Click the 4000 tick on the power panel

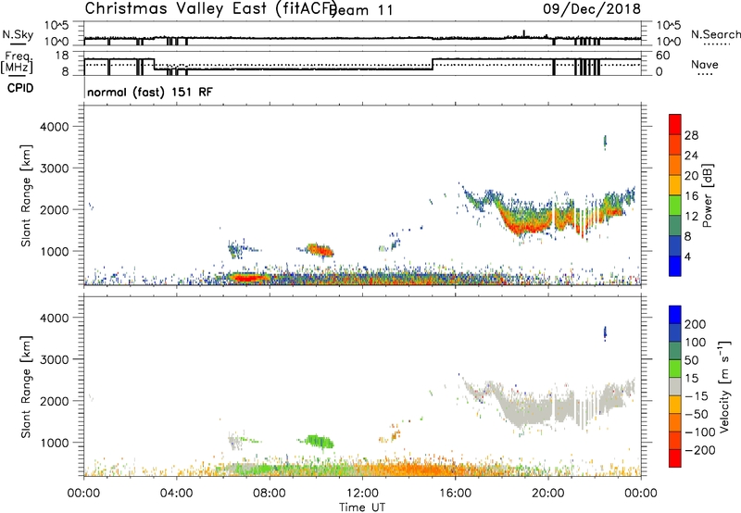[55, 127]
